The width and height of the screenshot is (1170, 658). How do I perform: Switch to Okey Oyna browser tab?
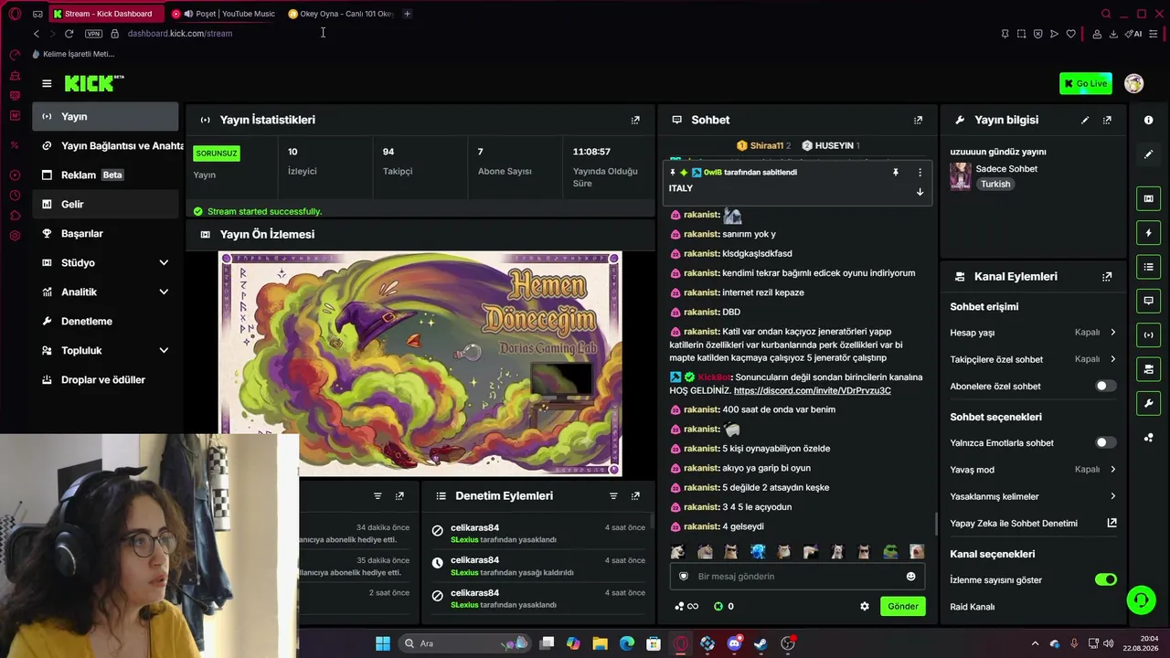pyautogui.click(x=340, y=14)
